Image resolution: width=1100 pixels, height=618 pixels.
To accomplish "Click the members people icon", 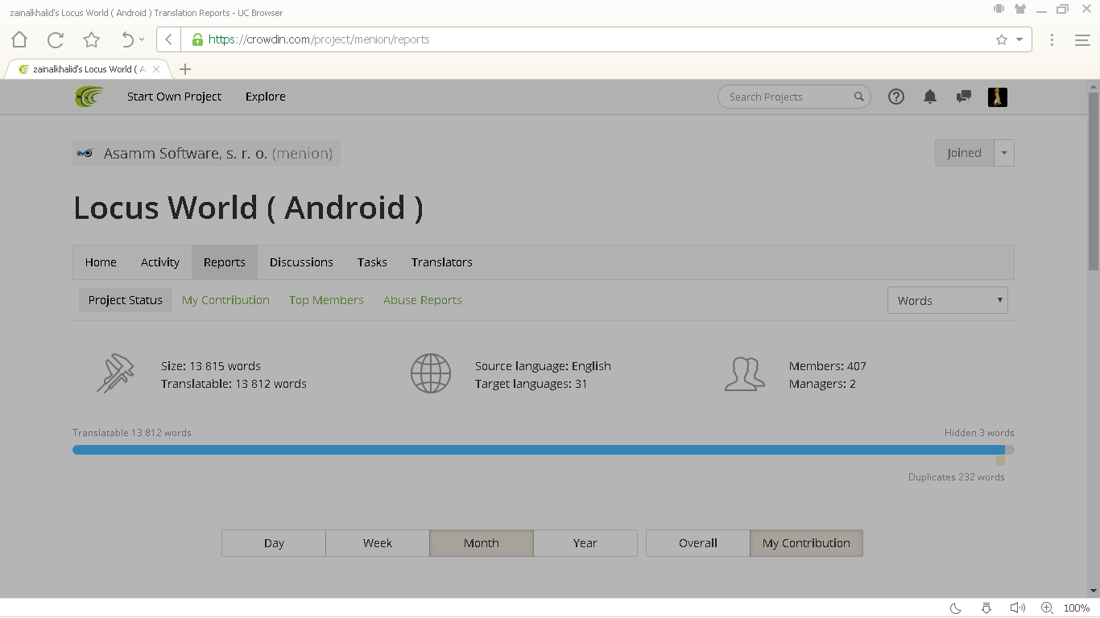I will 745,374.
